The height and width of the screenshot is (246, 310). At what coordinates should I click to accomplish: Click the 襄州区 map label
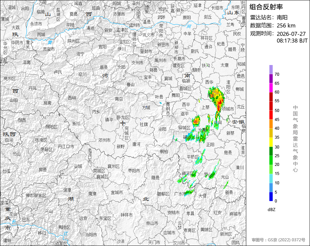113,167
